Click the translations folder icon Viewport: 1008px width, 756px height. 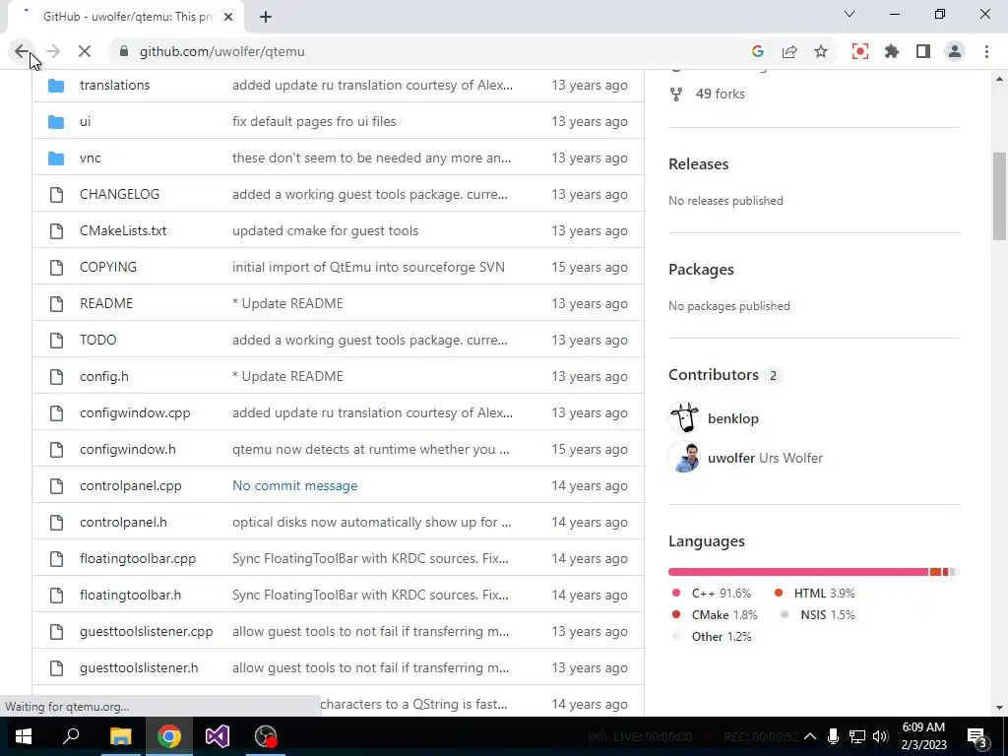point(56,85)
